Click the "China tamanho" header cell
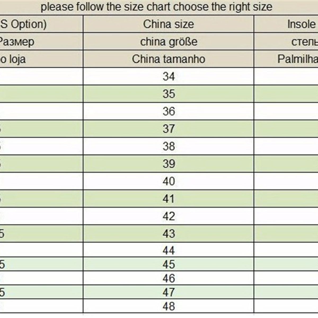 (x=169, y=59)
